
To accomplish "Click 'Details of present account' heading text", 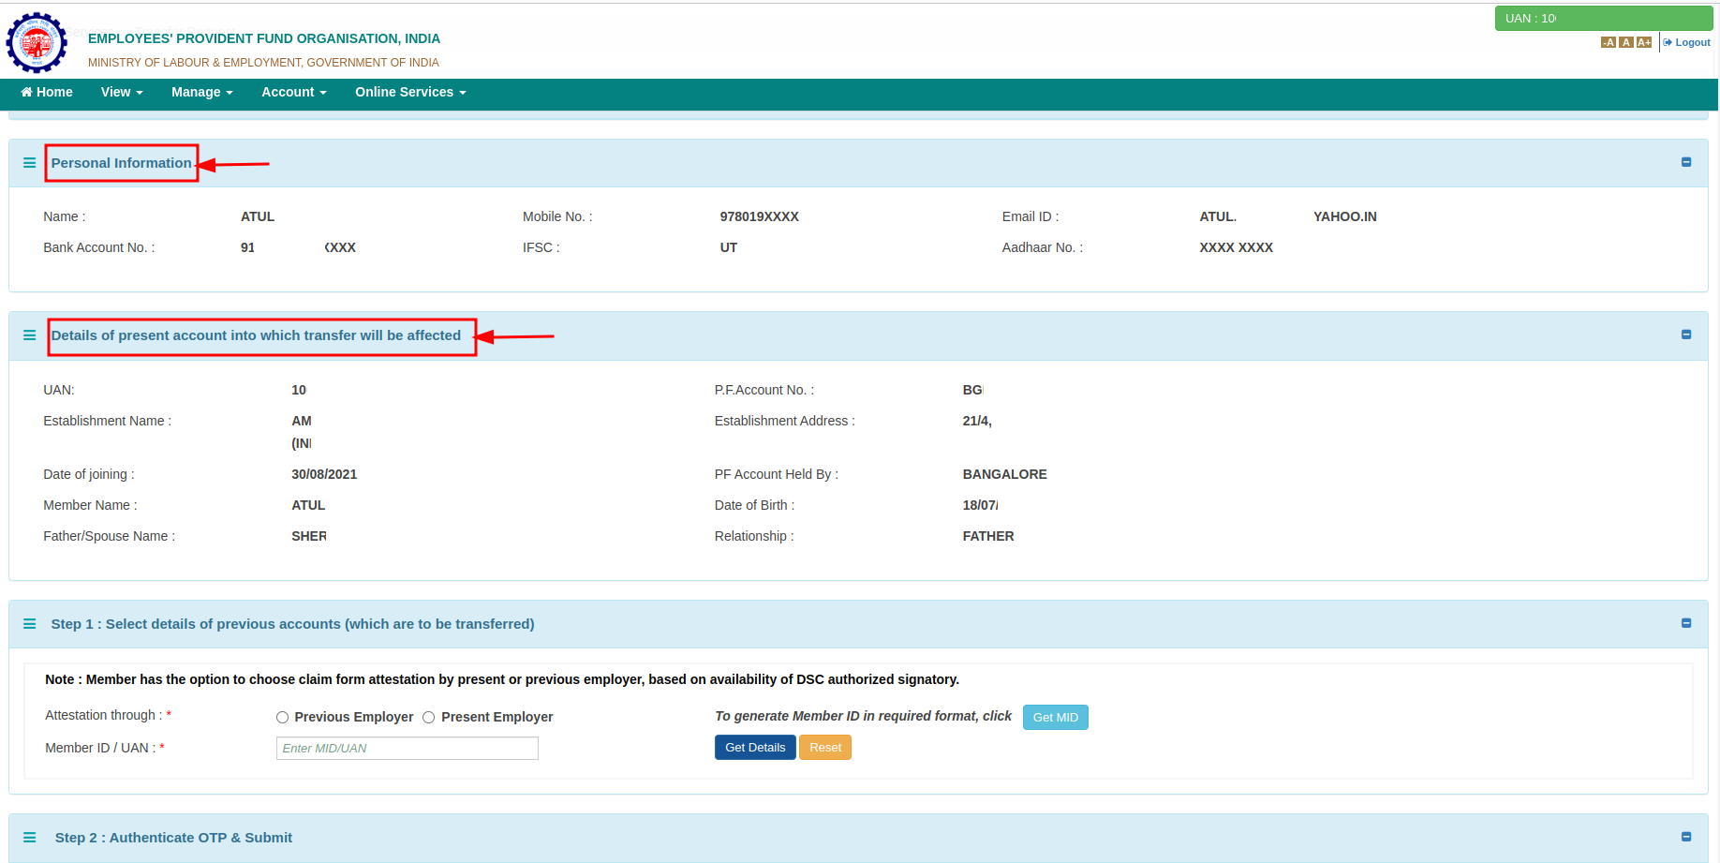I will coord(256,335).
